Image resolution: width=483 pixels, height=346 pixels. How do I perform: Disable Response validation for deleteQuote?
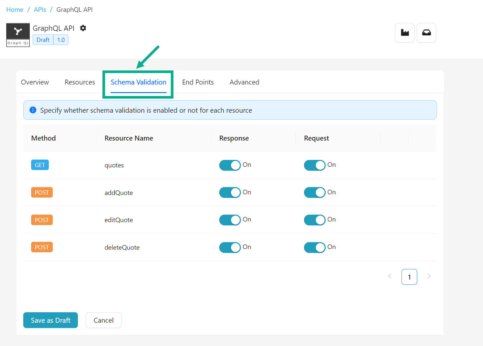click(x=230, y=247)
